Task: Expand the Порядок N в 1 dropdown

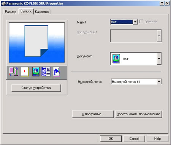Action: coord(159,36)
